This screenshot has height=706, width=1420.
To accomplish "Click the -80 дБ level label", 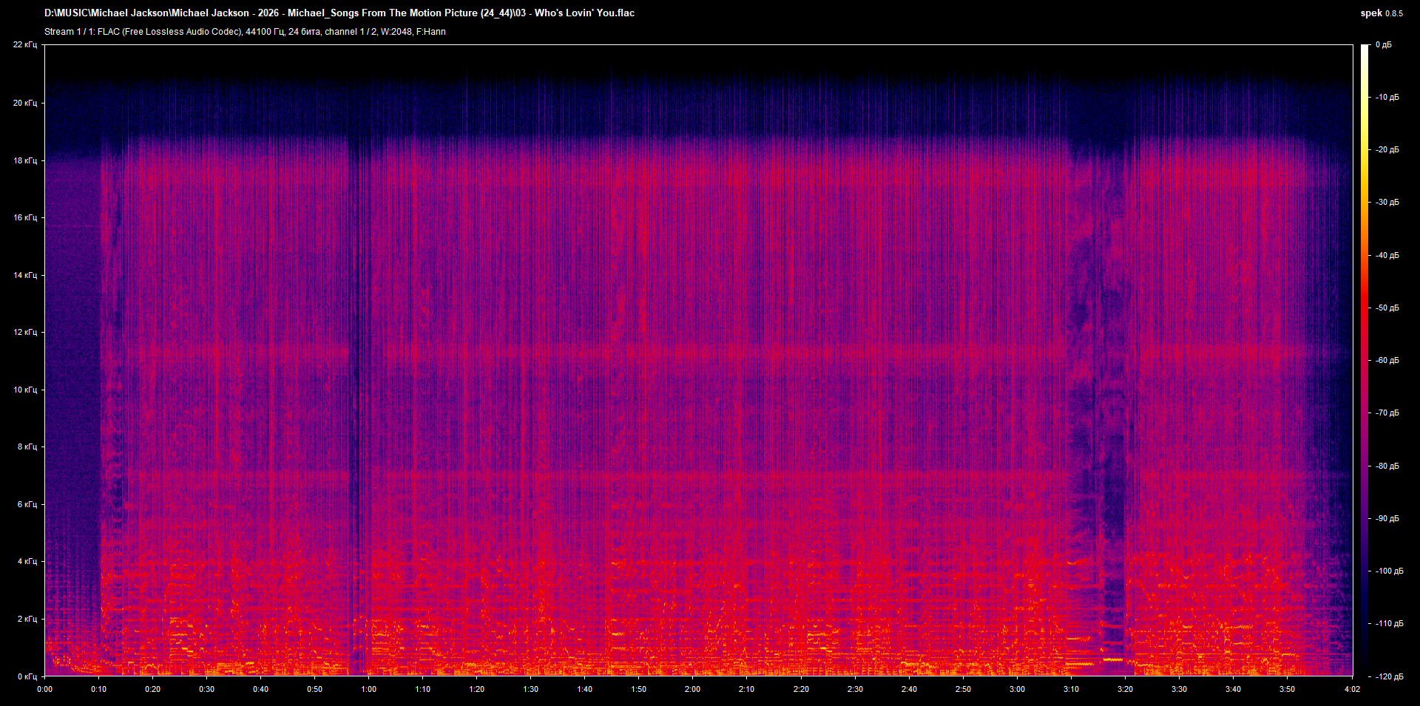I will click(x=1387, y=466).
